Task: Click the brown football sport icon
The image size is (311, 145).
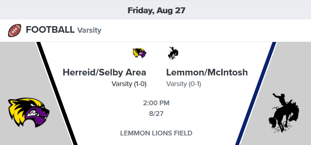Action: pyautogui.click(x=14, y=31)
